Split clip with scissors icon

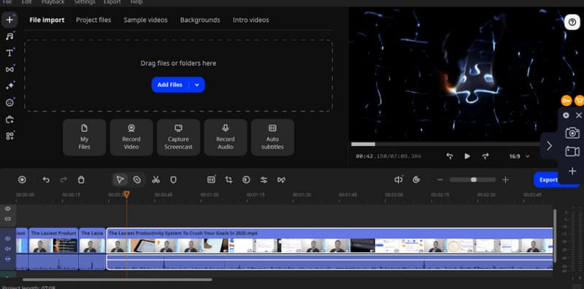[x=155, y=180]
